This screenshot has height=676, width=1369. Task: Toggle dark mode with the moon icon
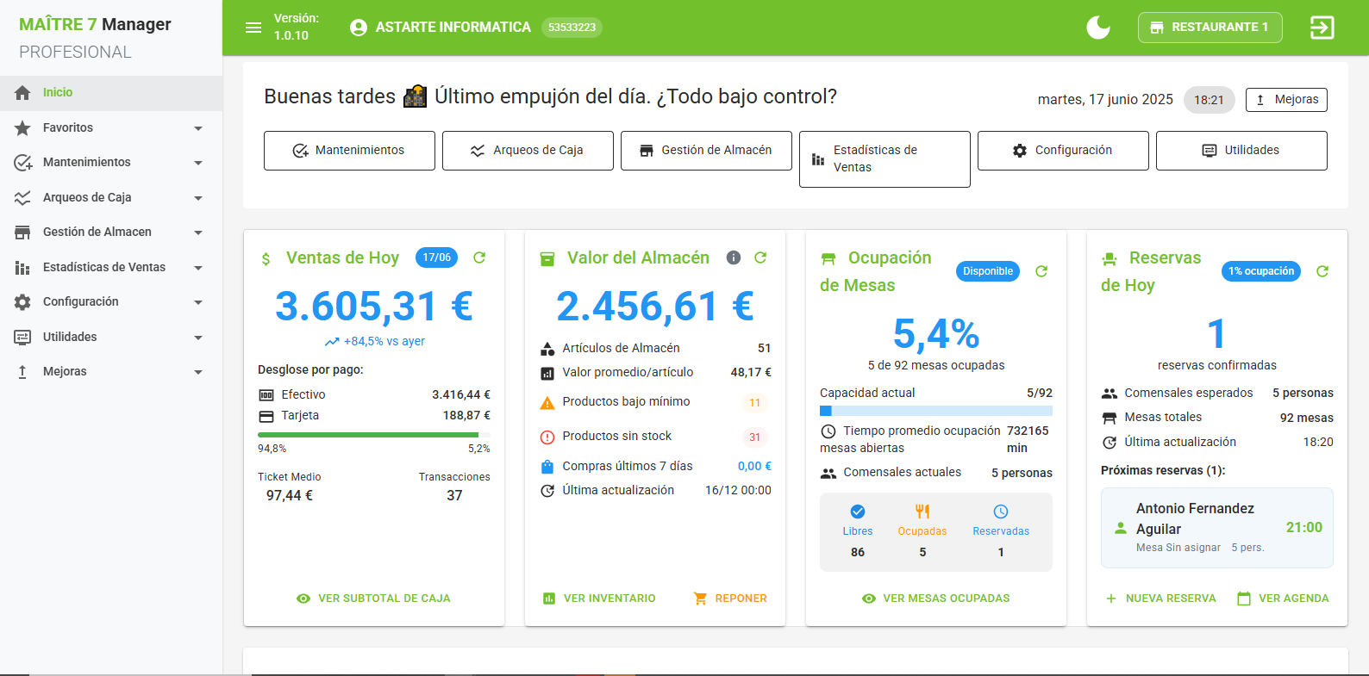coord(1097,28)
